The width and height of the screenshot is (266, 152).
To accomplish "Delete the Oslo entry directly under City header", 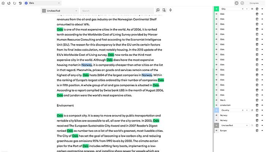I will 257,14.
